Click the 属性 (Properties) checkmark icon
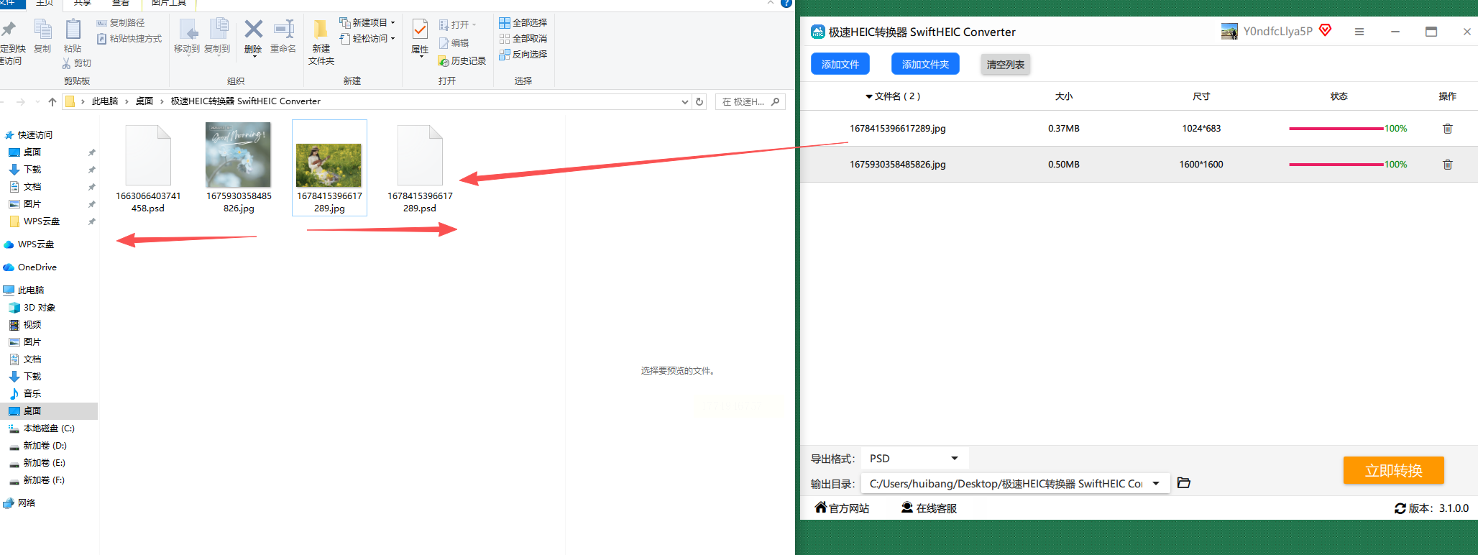 [420, 29]
